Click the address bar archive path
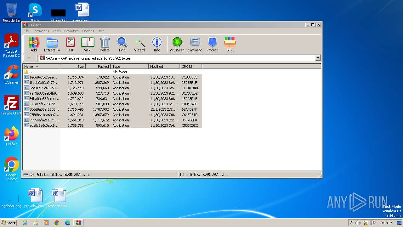 click(x=177, y=58)
